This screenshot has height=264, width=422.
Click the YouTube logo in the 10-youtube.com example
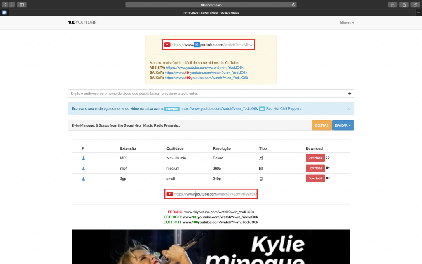(x=167, y=45)
